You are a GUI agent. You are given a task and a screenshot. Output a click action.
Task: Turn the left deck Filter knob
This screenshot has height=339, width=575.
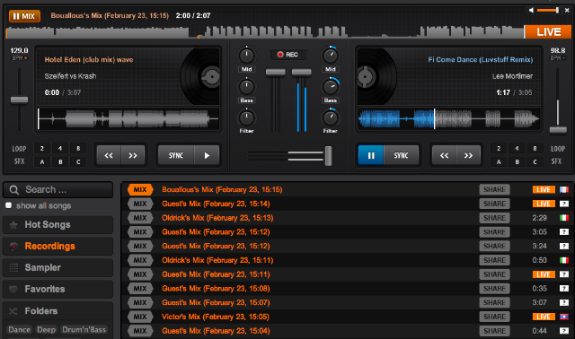(x=246, y=117)
